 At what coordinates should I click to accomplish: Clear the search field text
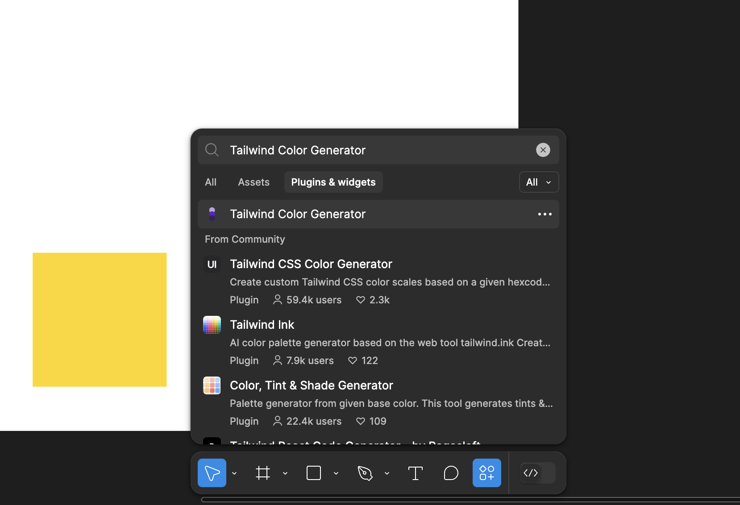coord(543,150)
